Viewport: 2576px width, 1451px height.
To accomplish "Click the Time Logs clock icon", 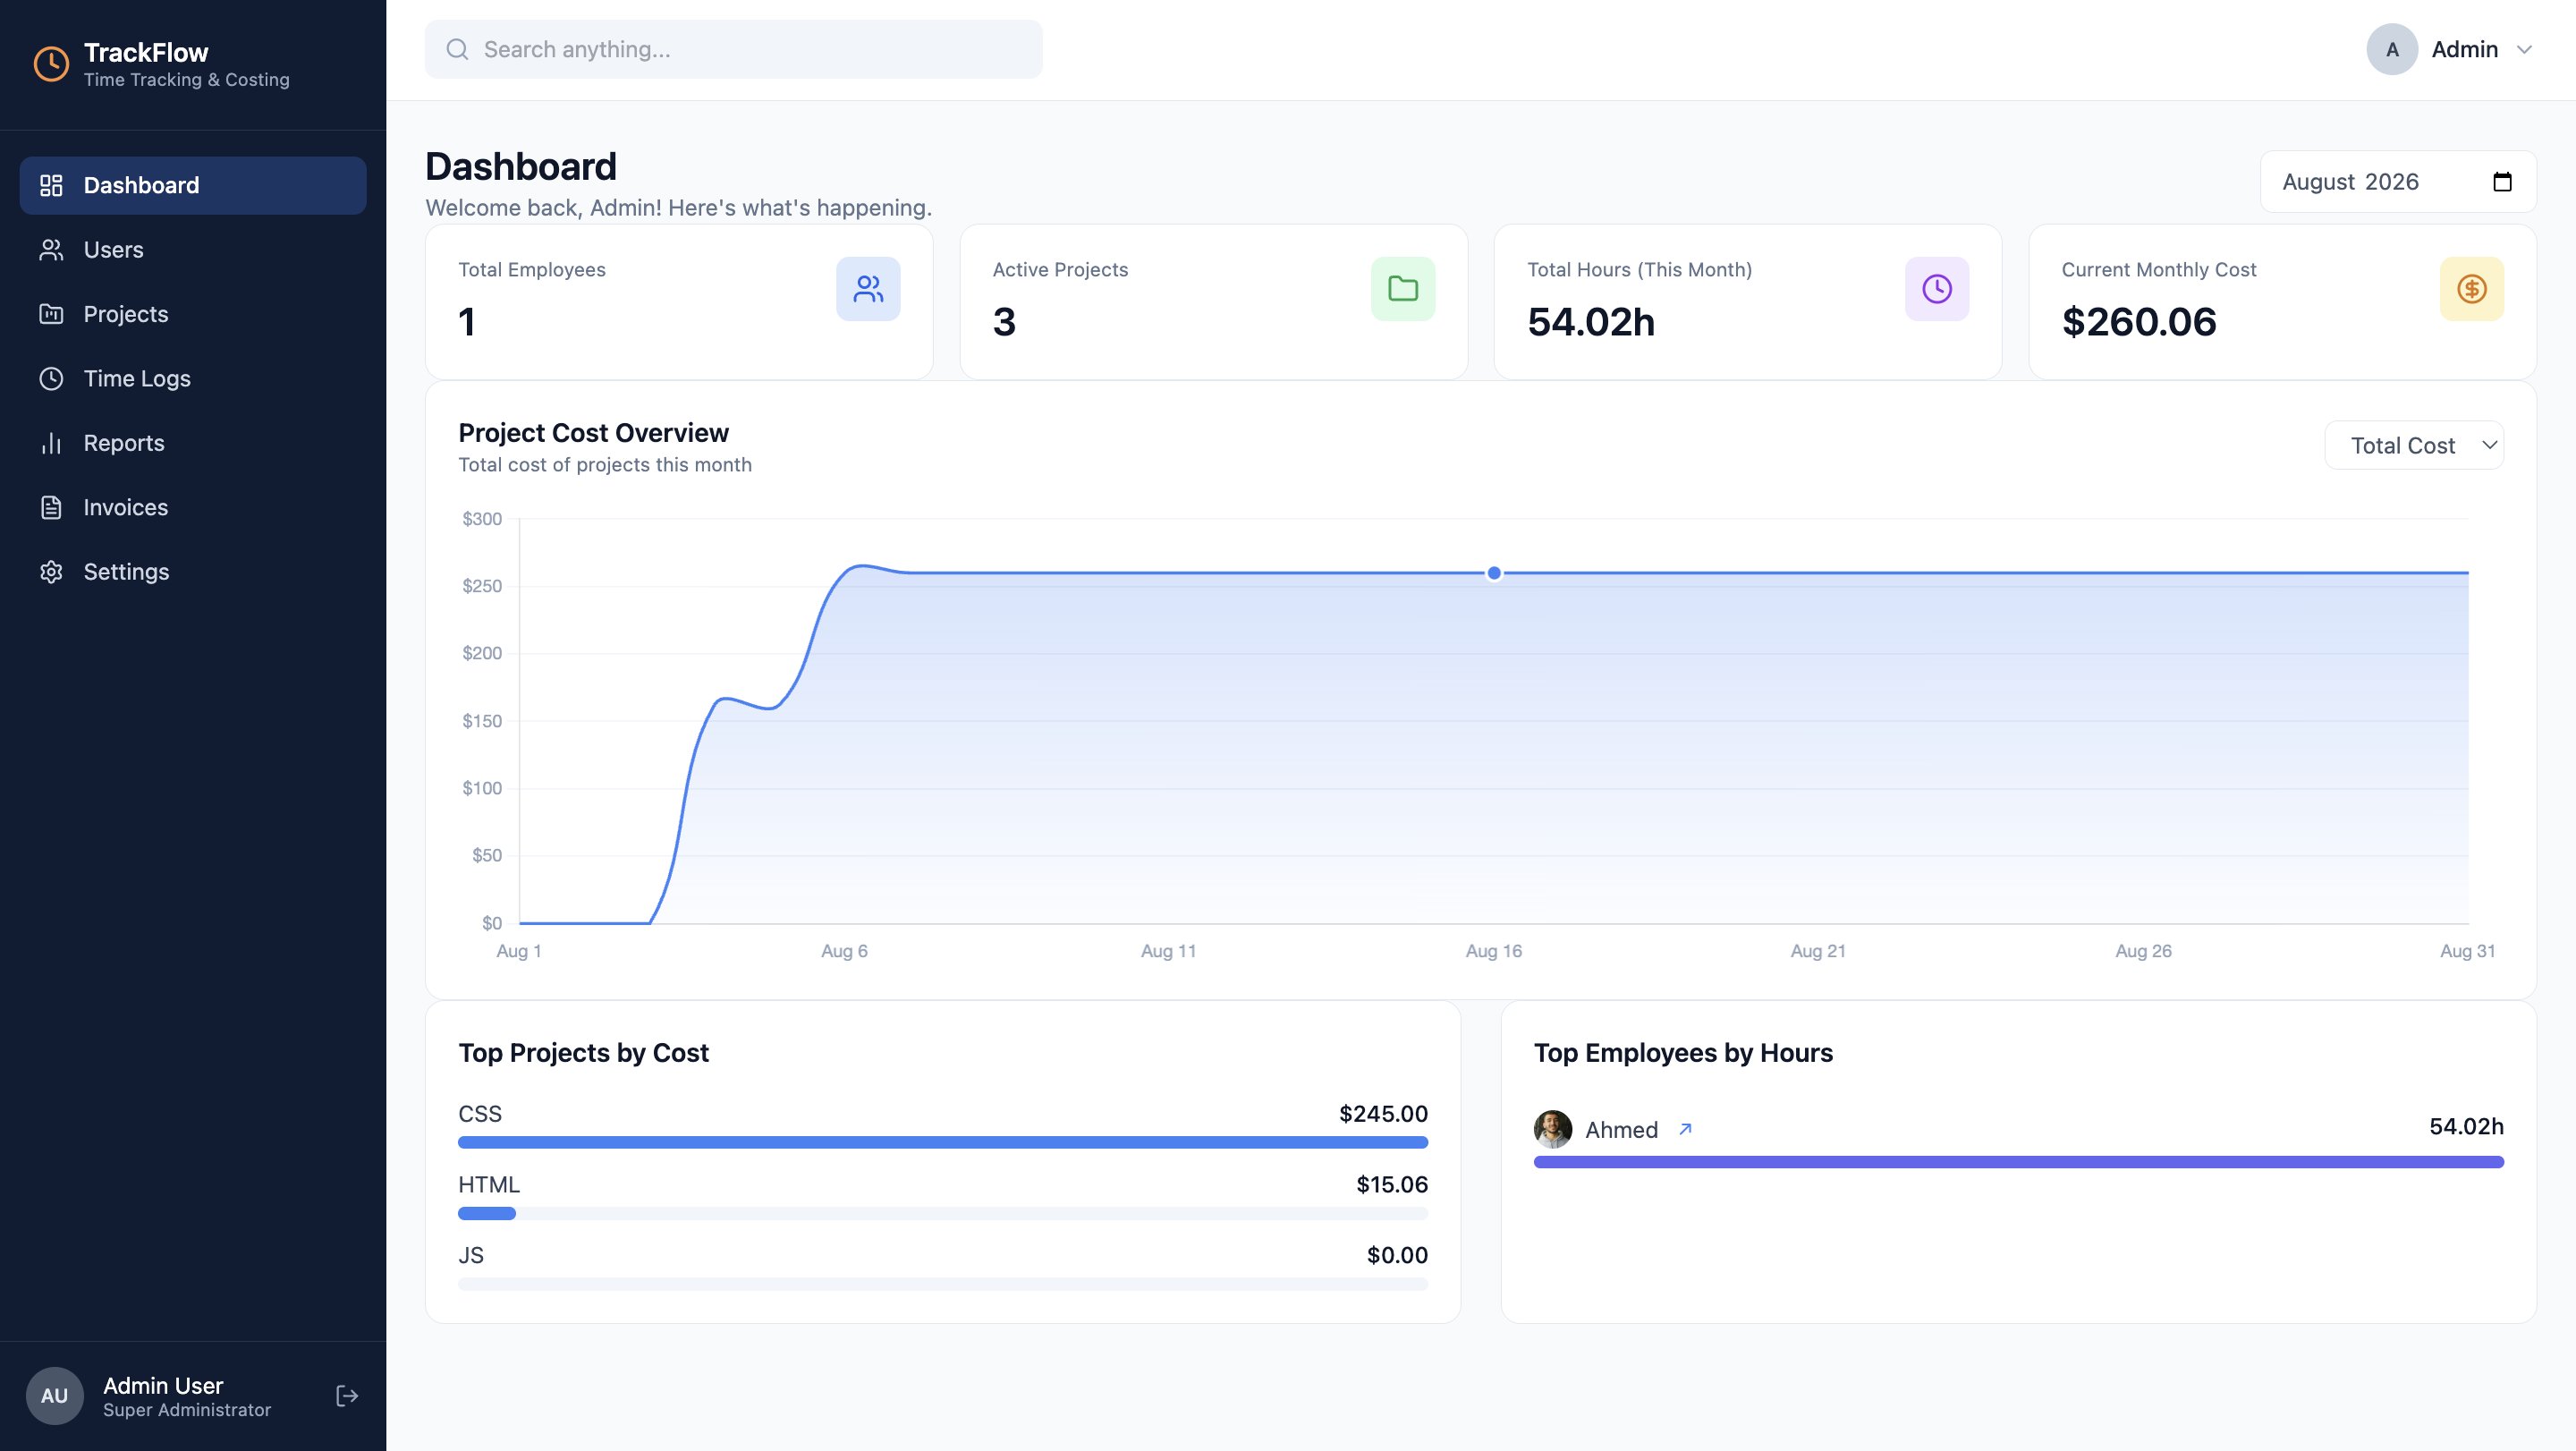I will (51, 379).
